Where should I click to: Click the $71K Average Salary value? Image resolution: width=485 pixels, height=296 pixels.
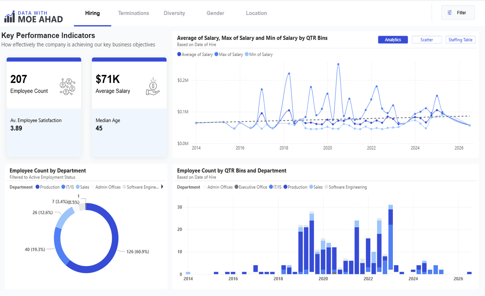[x=108, y=79]
